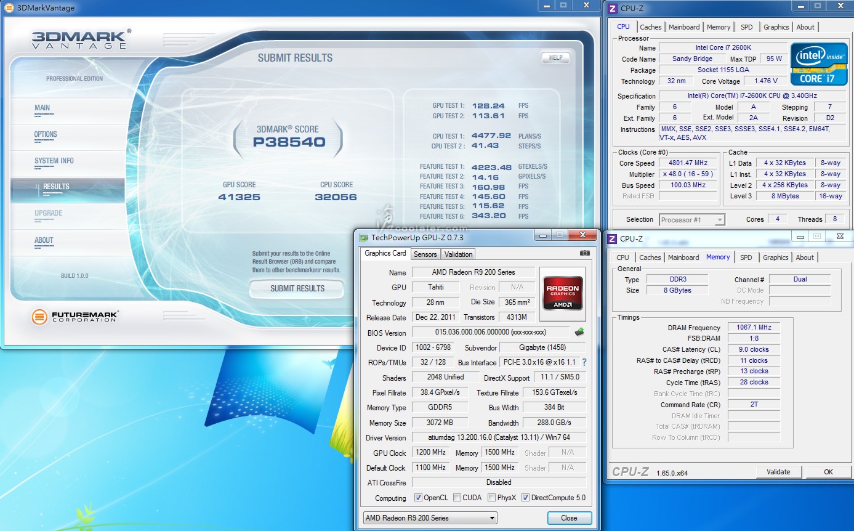Screen dimensions: 854x531
Task: Open Memory tab in upper CPU-Z window
Action: click(719, 27)
